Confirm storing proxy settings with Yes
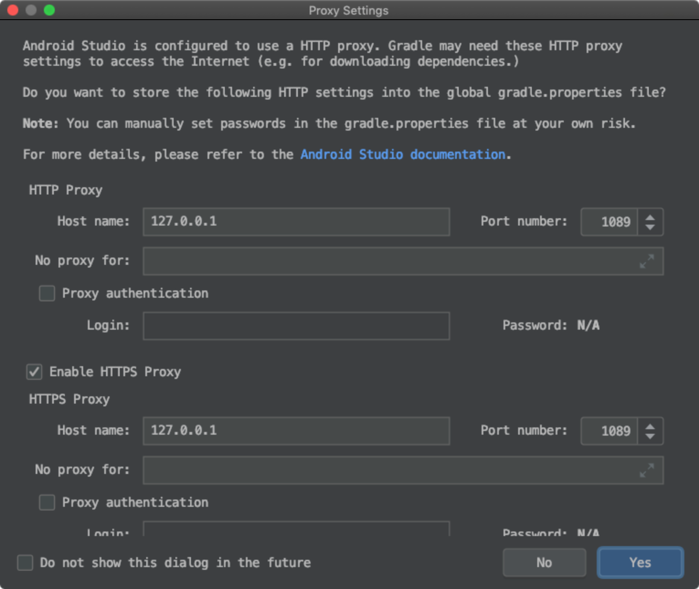Image resolution: width=699 pixels, height=589 pixels. (x=640, y=563)
